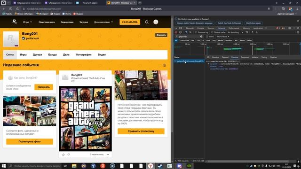Open Discord from the taskbar
This screenshot has height=169, width=301.
[x=179, y=166]
